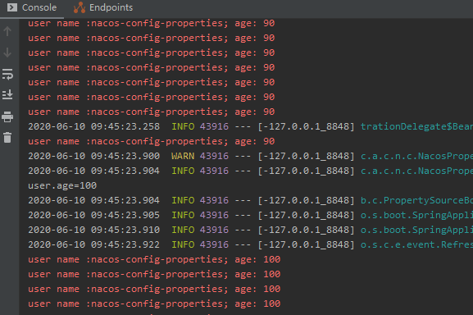
Task: Select the first age: 100 output line
Action: 154,259
